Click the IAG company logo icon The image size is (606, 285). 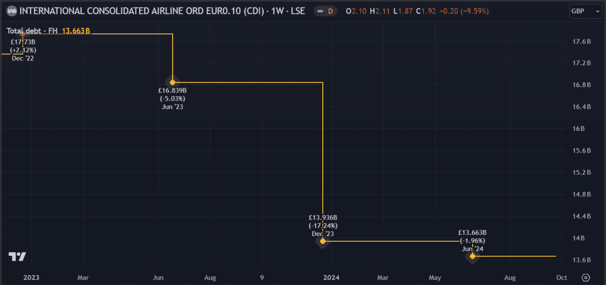coord(11,11)
